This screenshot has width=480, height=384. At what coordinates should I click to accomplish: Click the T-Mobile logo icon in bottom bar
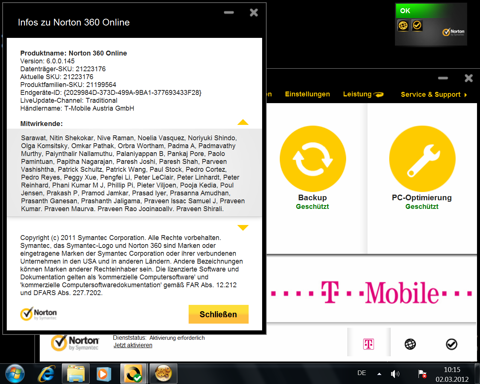pyautogui.click(x=369, y=344)
